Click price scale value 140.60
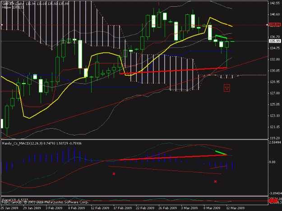This screenshot has width=282, height=211. (275, 14)
